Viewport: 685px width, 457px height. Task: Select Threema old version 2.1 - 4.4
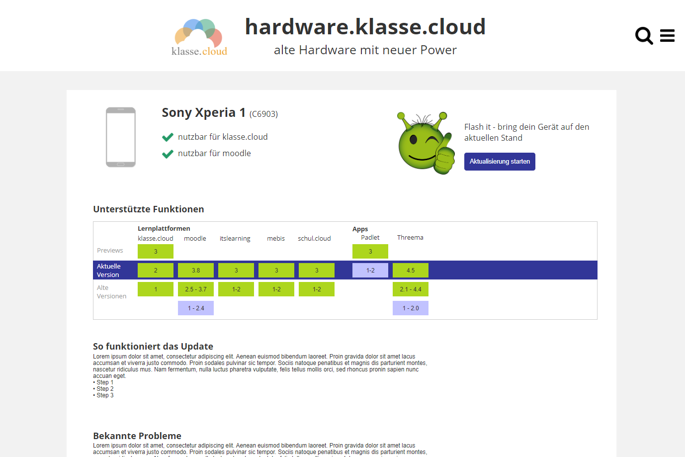click(411, 289)
